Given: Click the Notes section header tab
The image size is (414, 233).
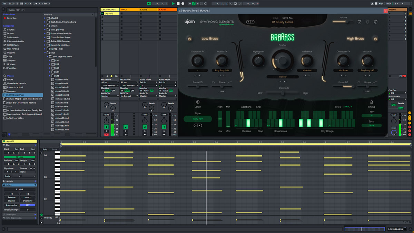Looking at the screenshot, I should [x=19, y=185].
